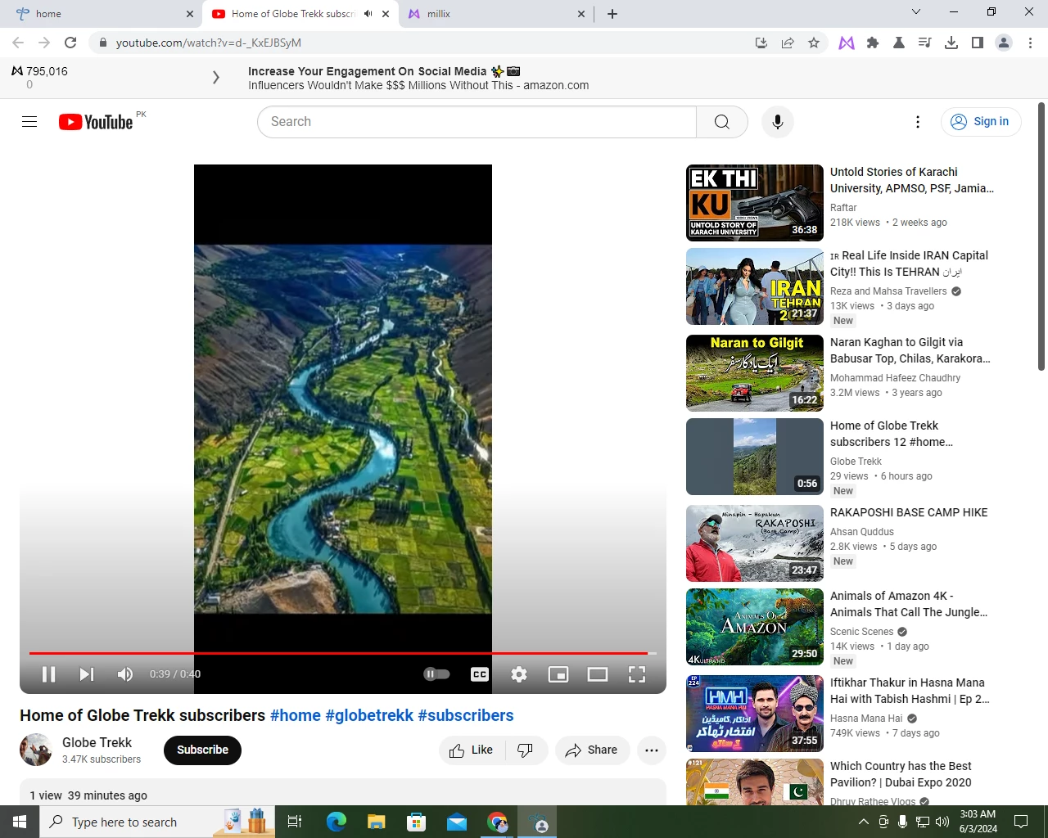Mute the video player volume
Viewport: 1048px width, 838px height.
(x=125, y=674)
